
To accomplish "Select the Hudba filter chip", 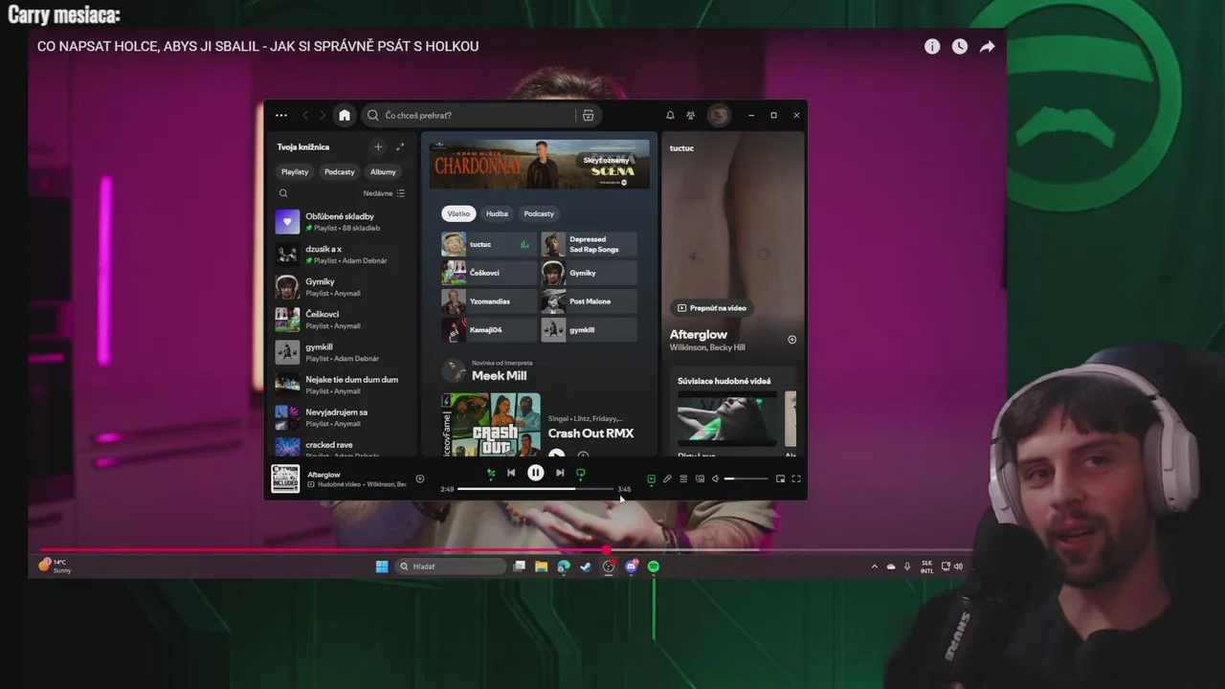I will pyautogui.click(x=497, y=213).
